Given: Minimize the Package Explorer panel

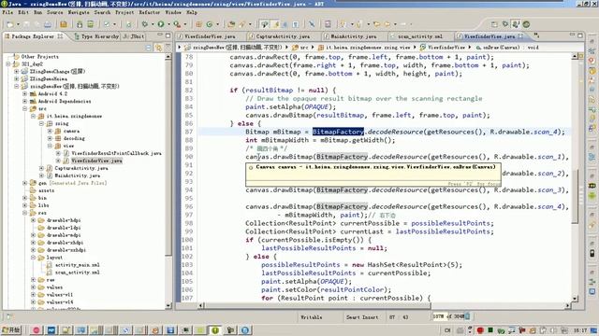Looking at the screenshot, I should 160,35.
